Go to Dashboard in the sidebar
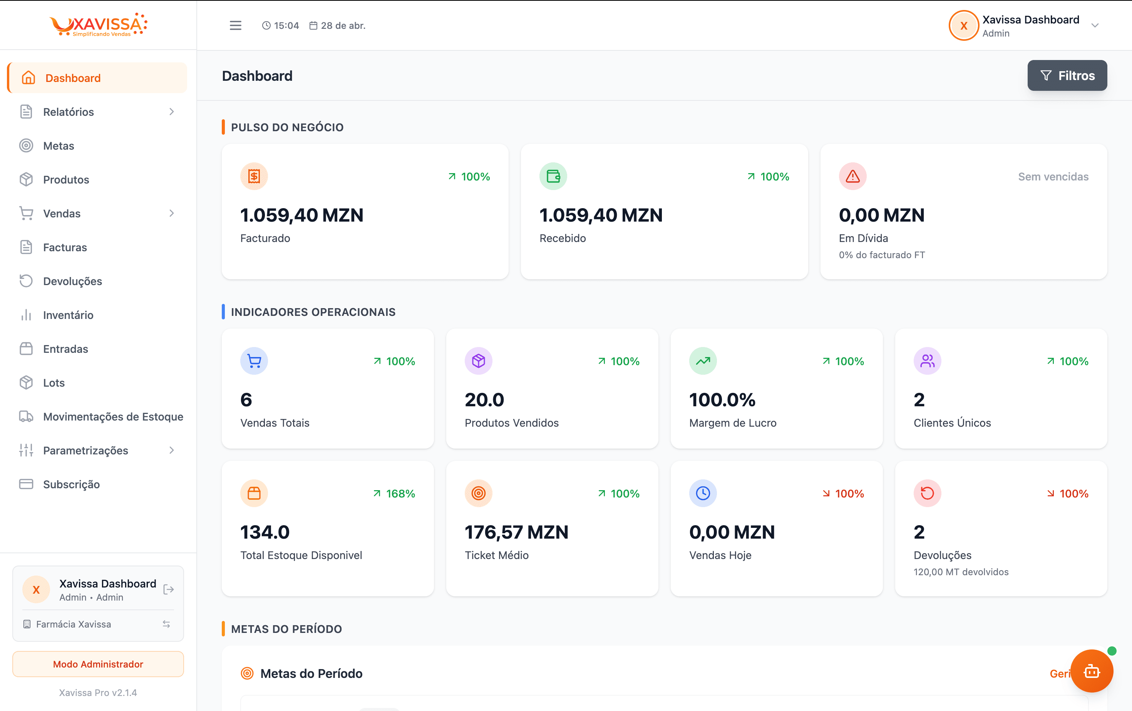The width and height of the screenshot is (1132, 711). [x=97, y=78]
